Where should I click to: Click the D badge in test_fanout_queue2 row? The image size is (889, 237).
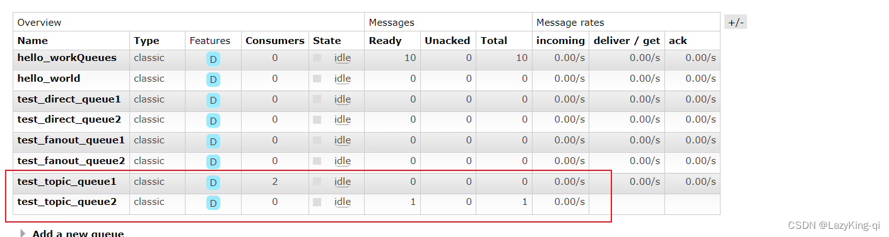tap(213, 162)
